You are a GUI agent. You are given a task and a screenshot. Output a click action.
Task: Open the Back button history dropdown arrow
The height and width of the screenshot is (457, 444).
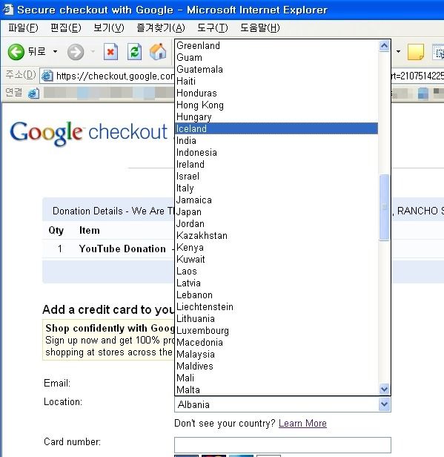55,52
